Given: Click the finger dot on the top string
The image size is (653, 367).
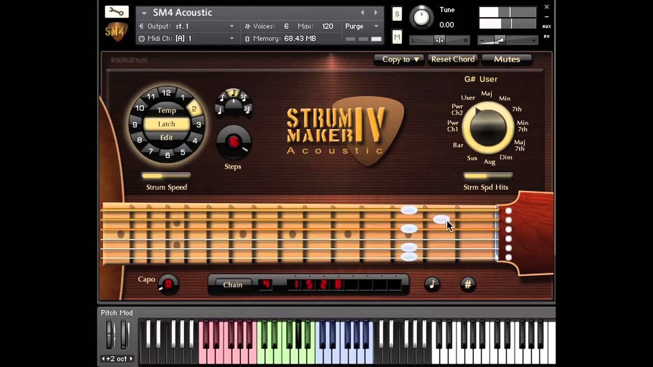Looking at the screenshot, I should coord(409,210).
